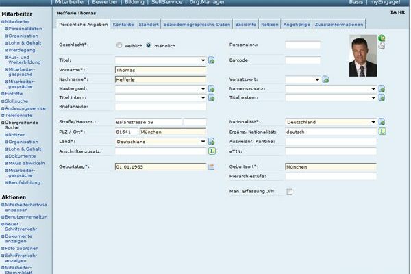Open Bewerber in top menu

pos(105,2)
